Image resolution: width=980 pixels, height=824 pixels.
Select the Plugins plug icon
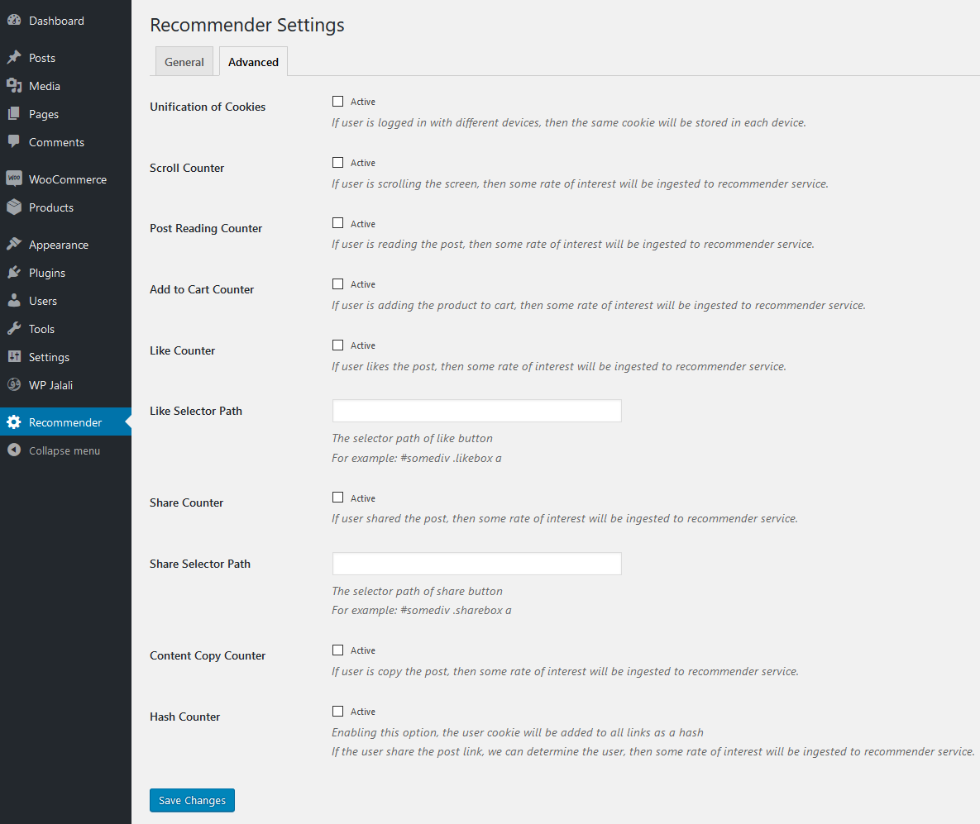14,273
